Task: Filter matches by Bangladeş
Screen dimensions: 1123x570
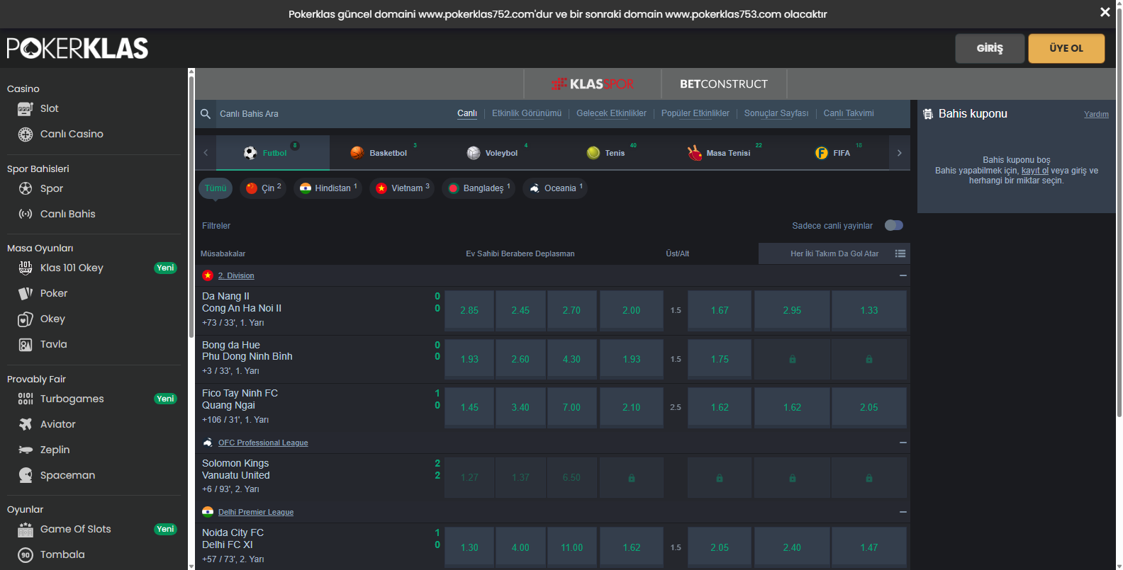Action: pos(479,188)
